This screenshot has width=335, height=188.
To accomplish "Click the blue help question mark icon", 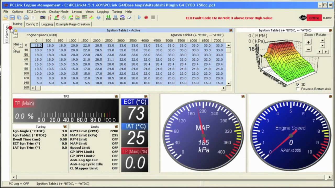I will click(98, 17).
